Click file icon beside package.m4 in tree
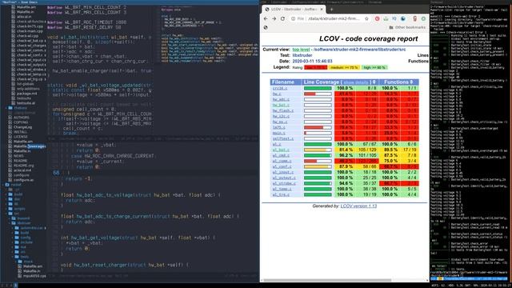Viewport: 512px width, 288px height. point(13,94)
